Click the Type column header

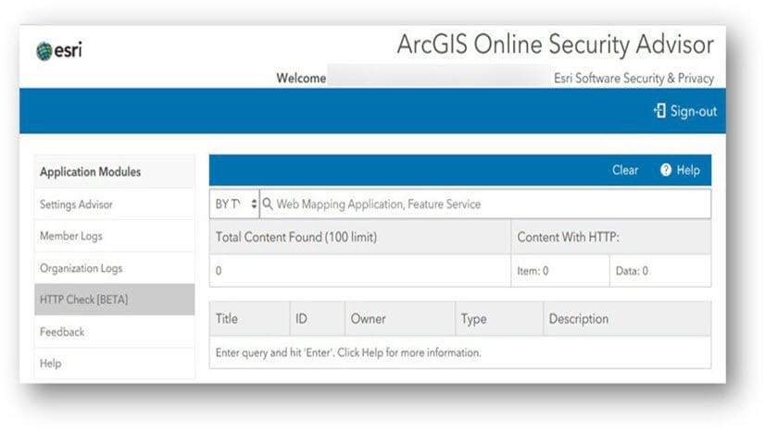499,319
